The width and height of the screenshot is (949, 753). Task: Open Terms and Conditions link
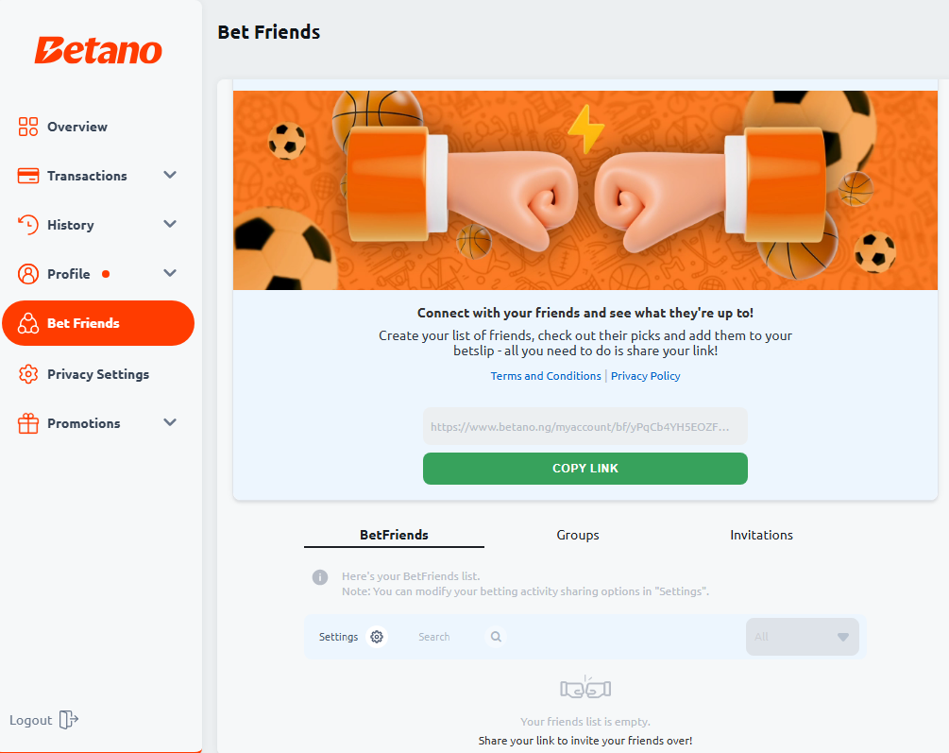point(545,376)
